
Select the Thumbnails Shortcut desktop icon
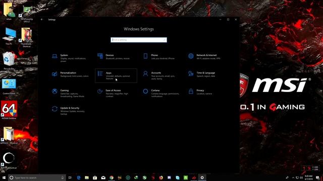(x=27, y=38)
